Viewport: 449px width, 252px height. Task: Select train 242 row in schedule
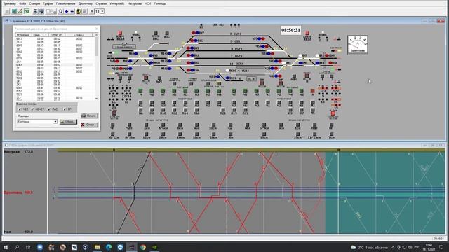coord(54,85)
